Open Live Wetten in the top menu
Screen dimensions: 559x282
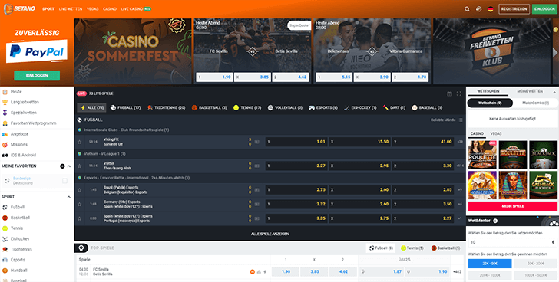tap(71, 9)
